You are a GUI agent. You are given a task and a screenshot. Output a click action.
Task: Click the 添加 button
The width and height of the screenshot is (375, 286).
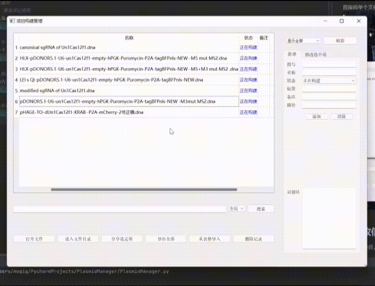(x=317, y=116)
